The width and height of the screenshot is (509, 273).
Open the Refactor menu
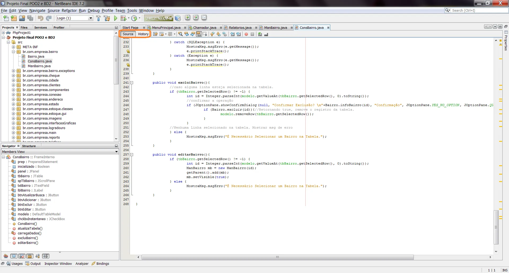click(69, 11)
